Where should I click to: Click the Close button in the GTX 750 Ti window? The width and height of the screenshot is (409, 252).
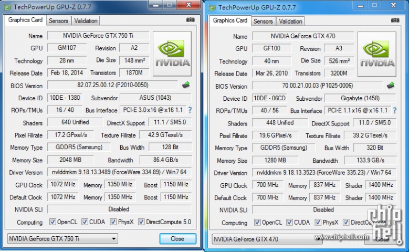click(177, 239)
